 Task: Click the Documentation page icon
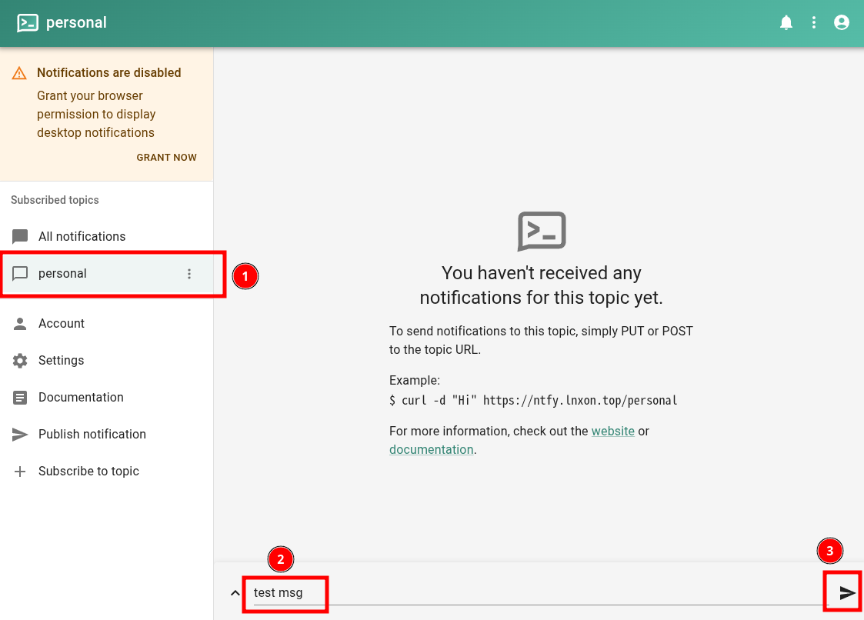pyautogui.click(x=21, y=398)
